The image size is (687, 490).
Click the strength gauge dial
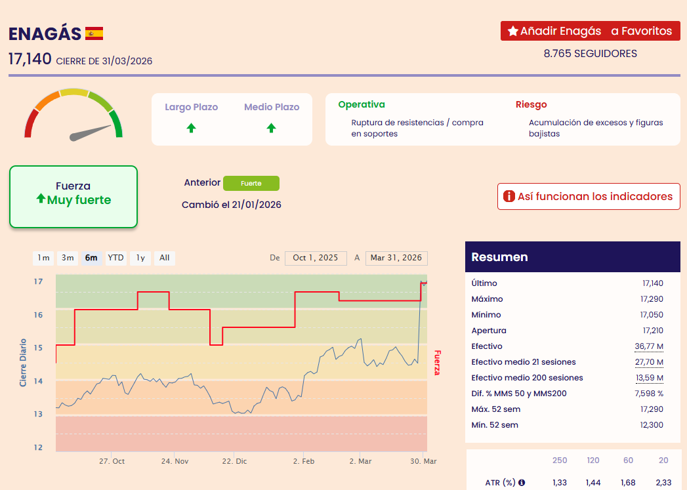pyautogui.click(x=73, y=115)
